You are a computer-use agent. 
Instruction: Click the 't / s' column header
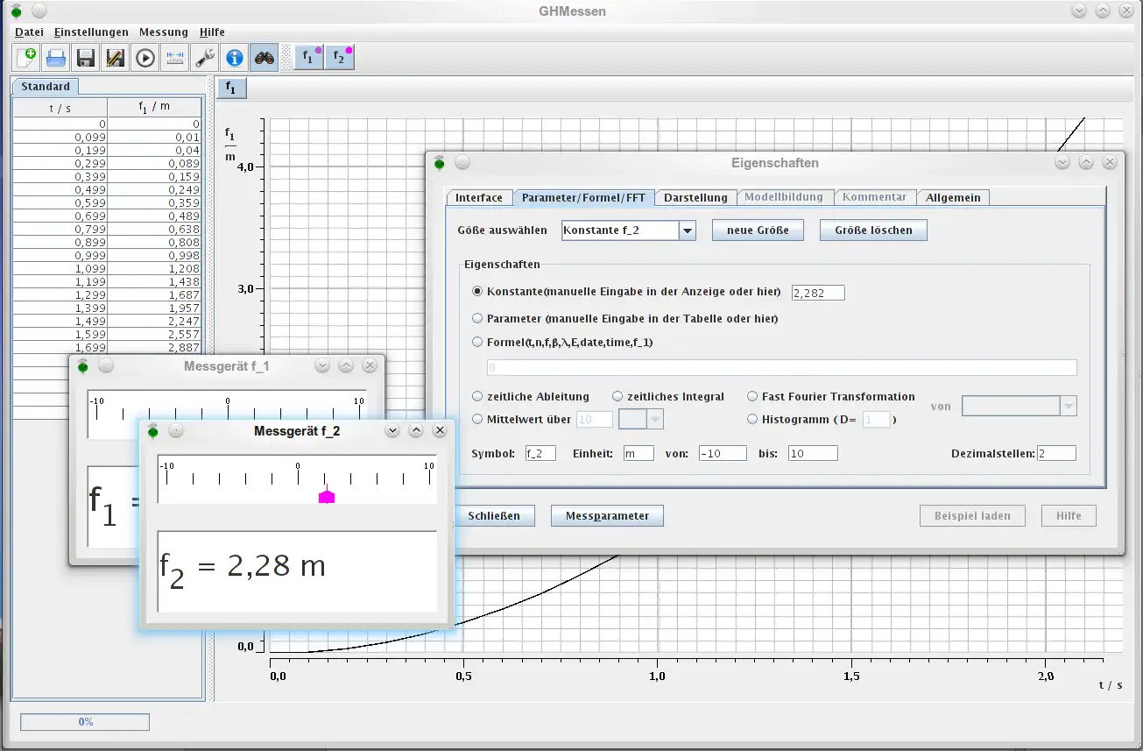(x=60, y=107)
